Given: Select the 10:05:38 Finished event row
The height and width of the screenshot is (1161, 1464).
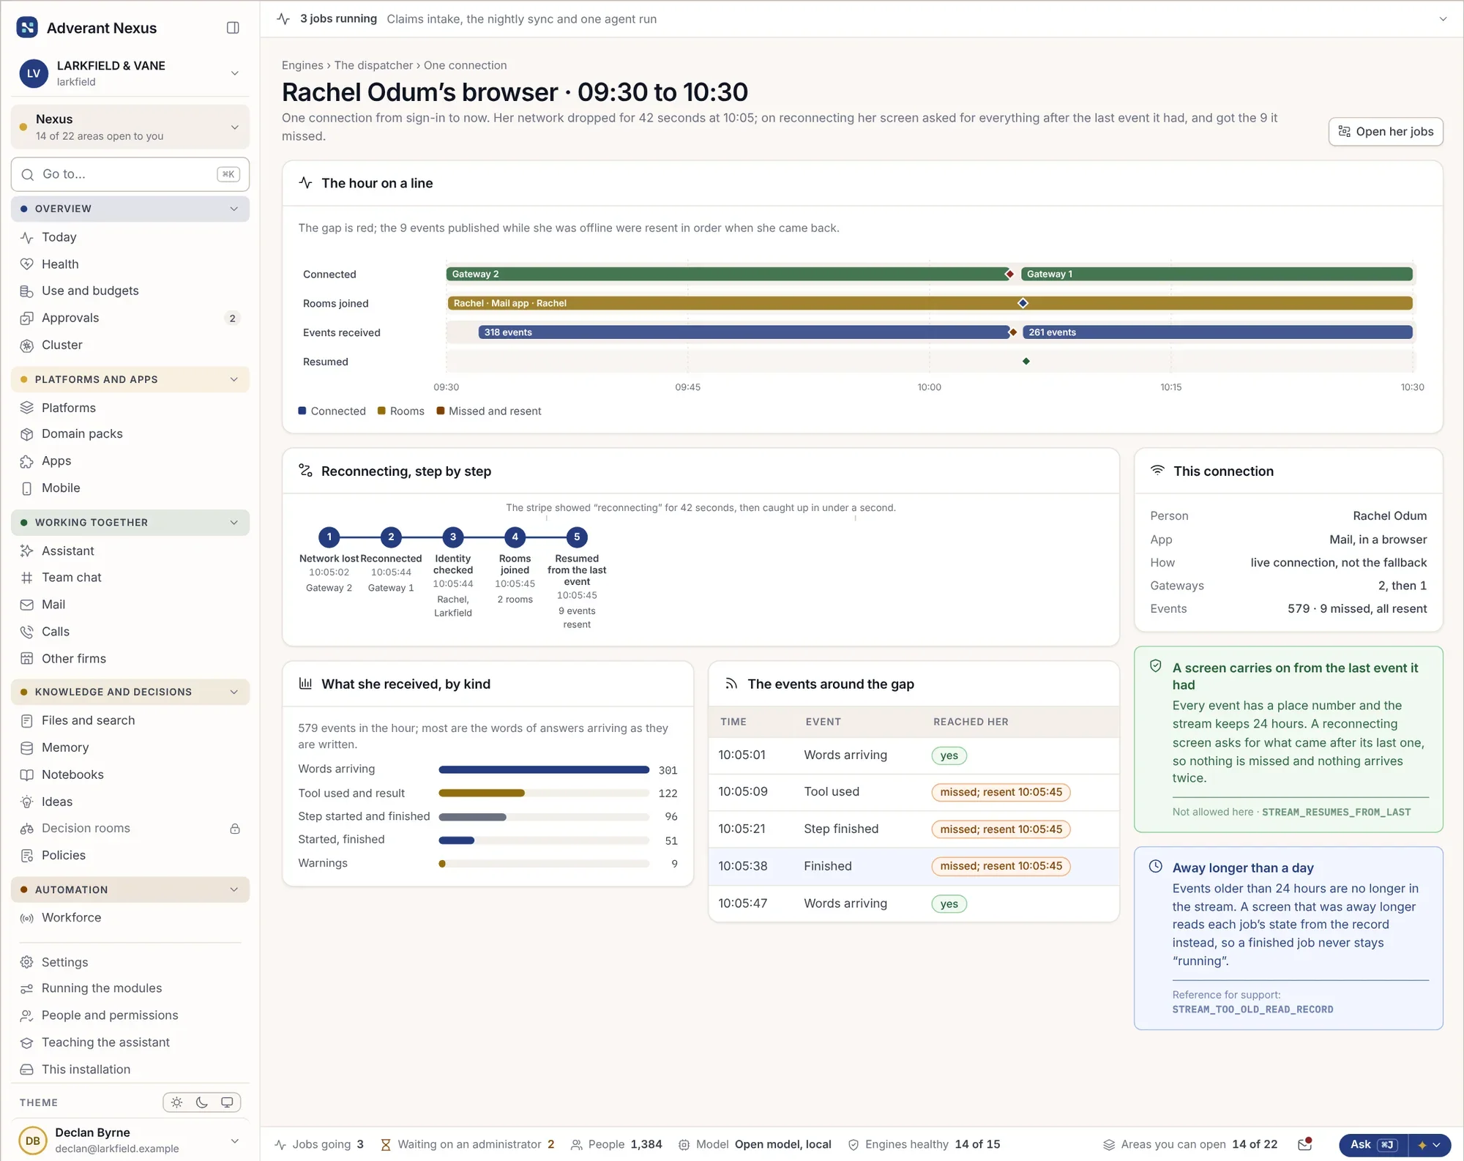Looking at the screenshot, I should (x=914, y=866).
